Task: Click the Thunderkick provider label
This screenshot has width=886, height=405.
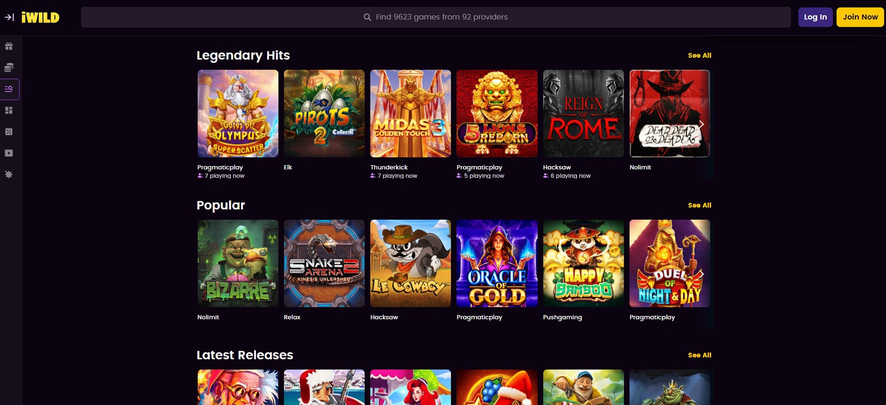Action: 389,167
